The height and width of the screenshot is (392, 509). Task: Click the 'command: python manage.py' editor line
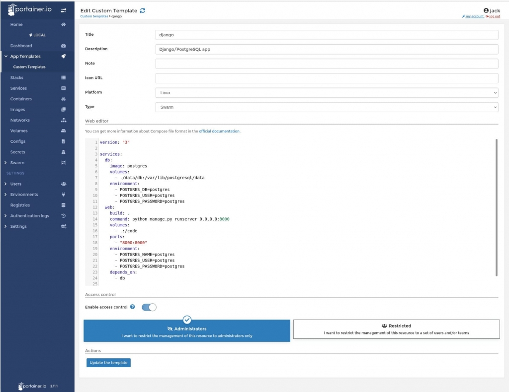(x=170, y=219)
